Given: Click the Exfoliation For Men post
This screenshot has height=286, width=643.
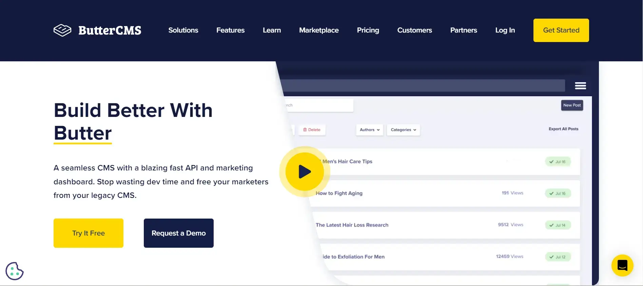Looking at the screenshot, I should (x=353, y=257).
